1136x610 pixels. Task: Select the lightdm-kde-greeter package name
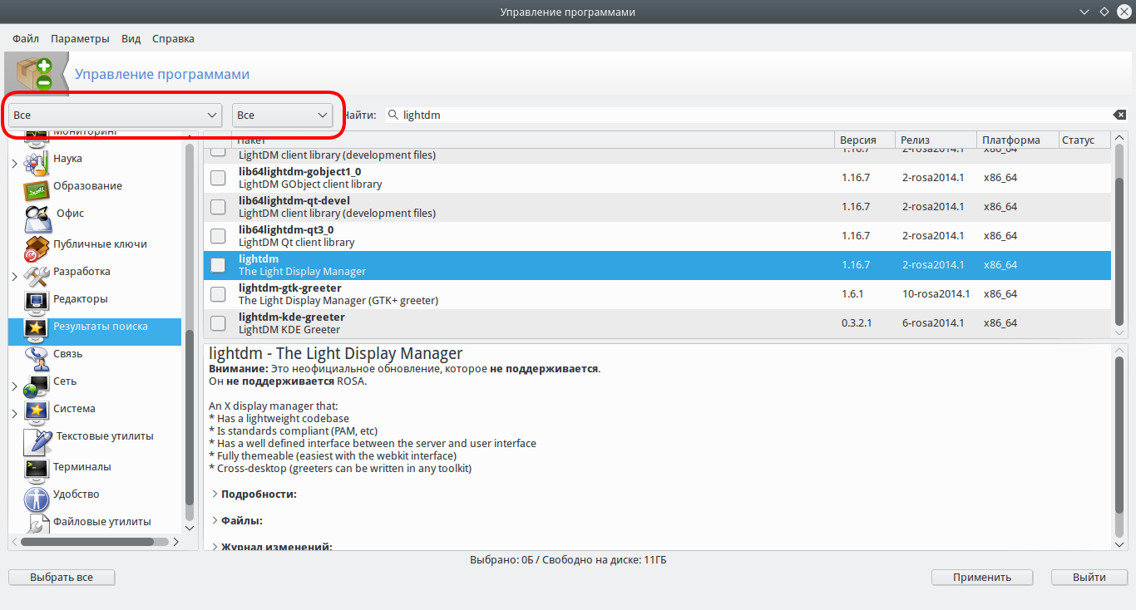[291, 317]
